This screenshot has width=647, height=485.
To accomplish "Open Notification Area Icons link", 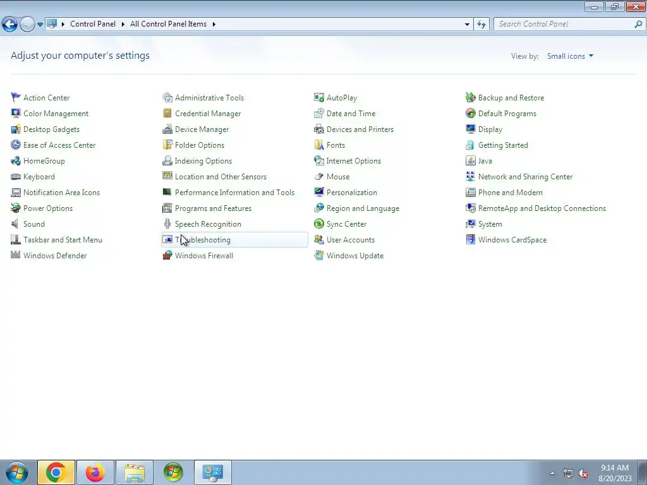I will click(x=61, y=192).
